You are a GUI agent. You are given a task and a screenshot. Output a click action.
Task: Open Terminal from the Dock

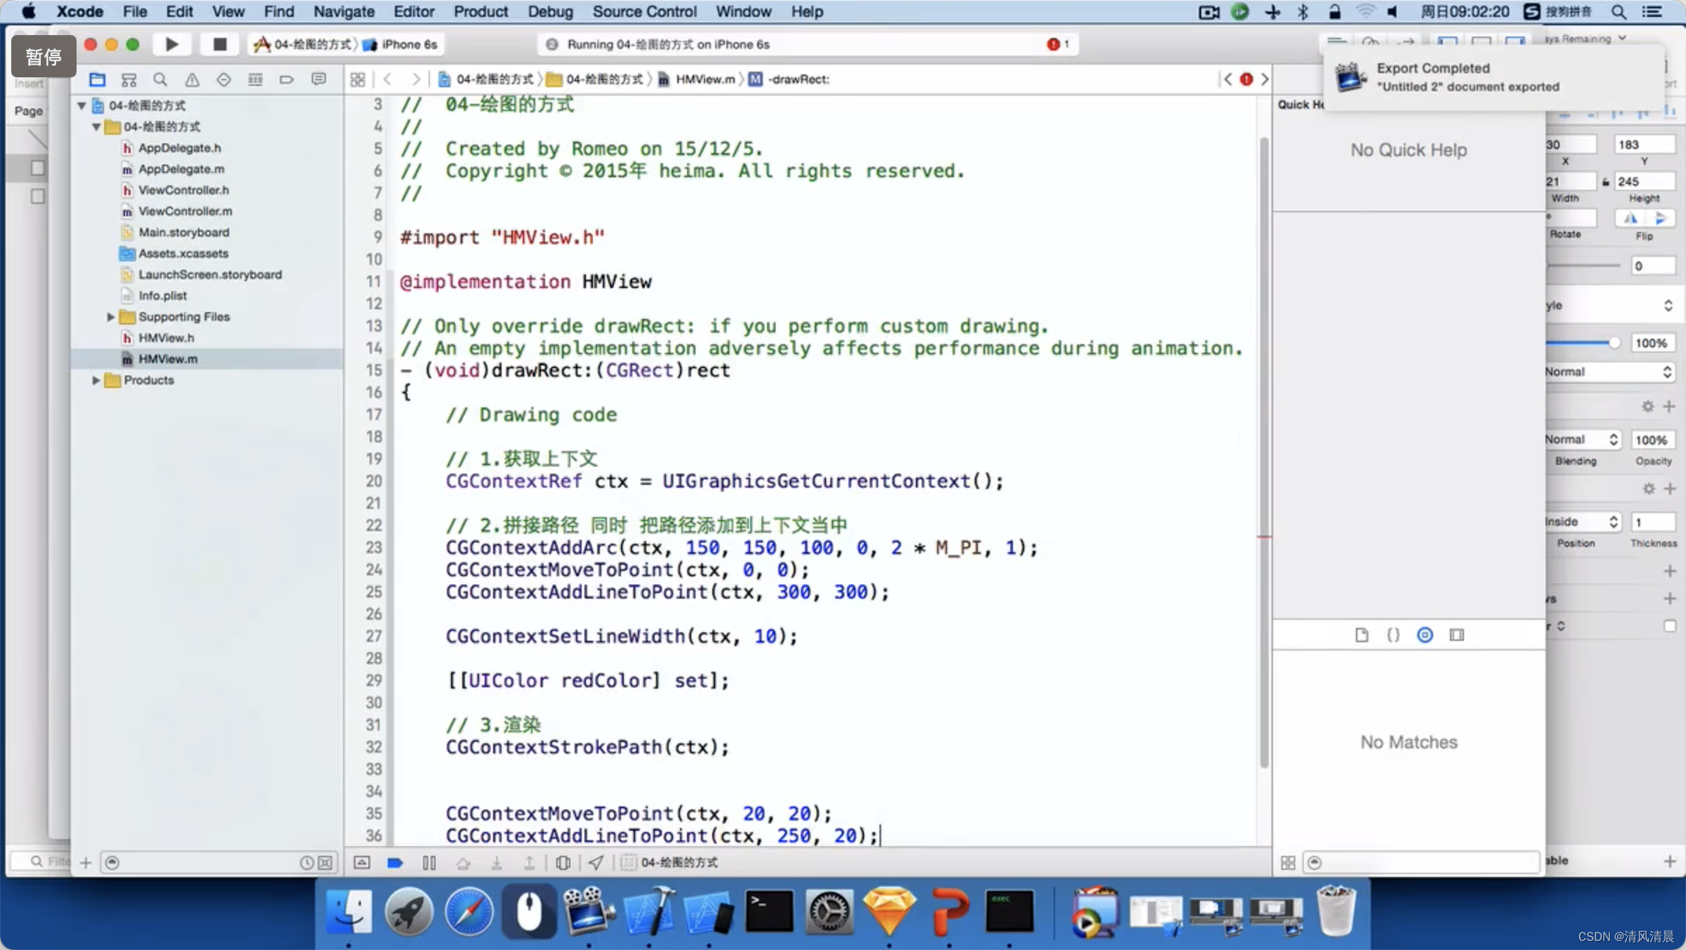pos(769,912)
